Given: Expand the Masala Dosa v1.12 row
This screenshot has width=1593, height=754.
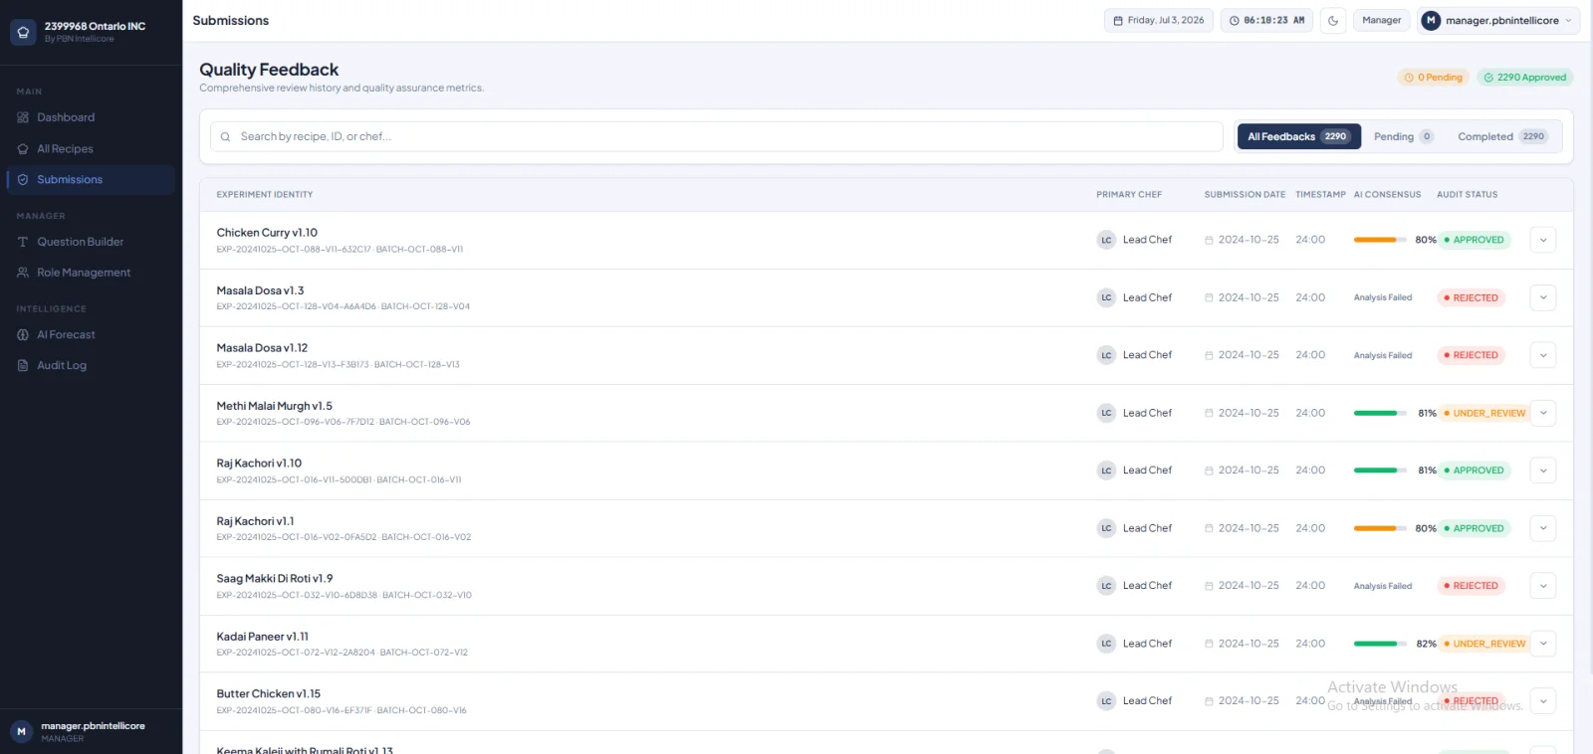Looking at the screenshot, I should coord(1543,355).
